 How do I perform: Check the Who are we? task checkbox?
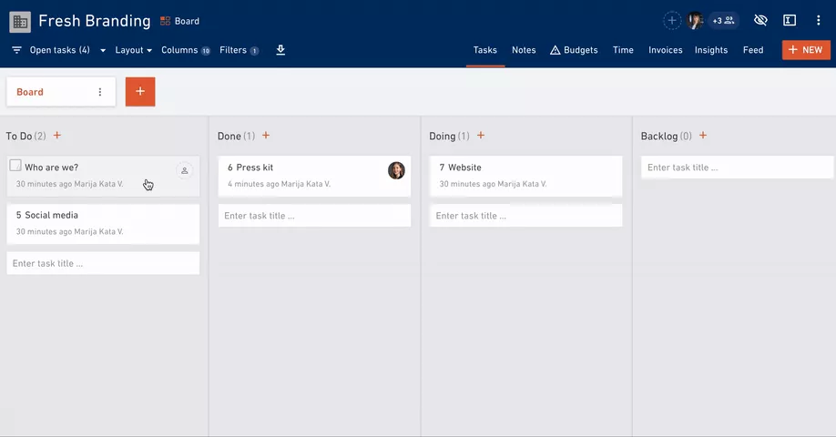tap(15, 165)
